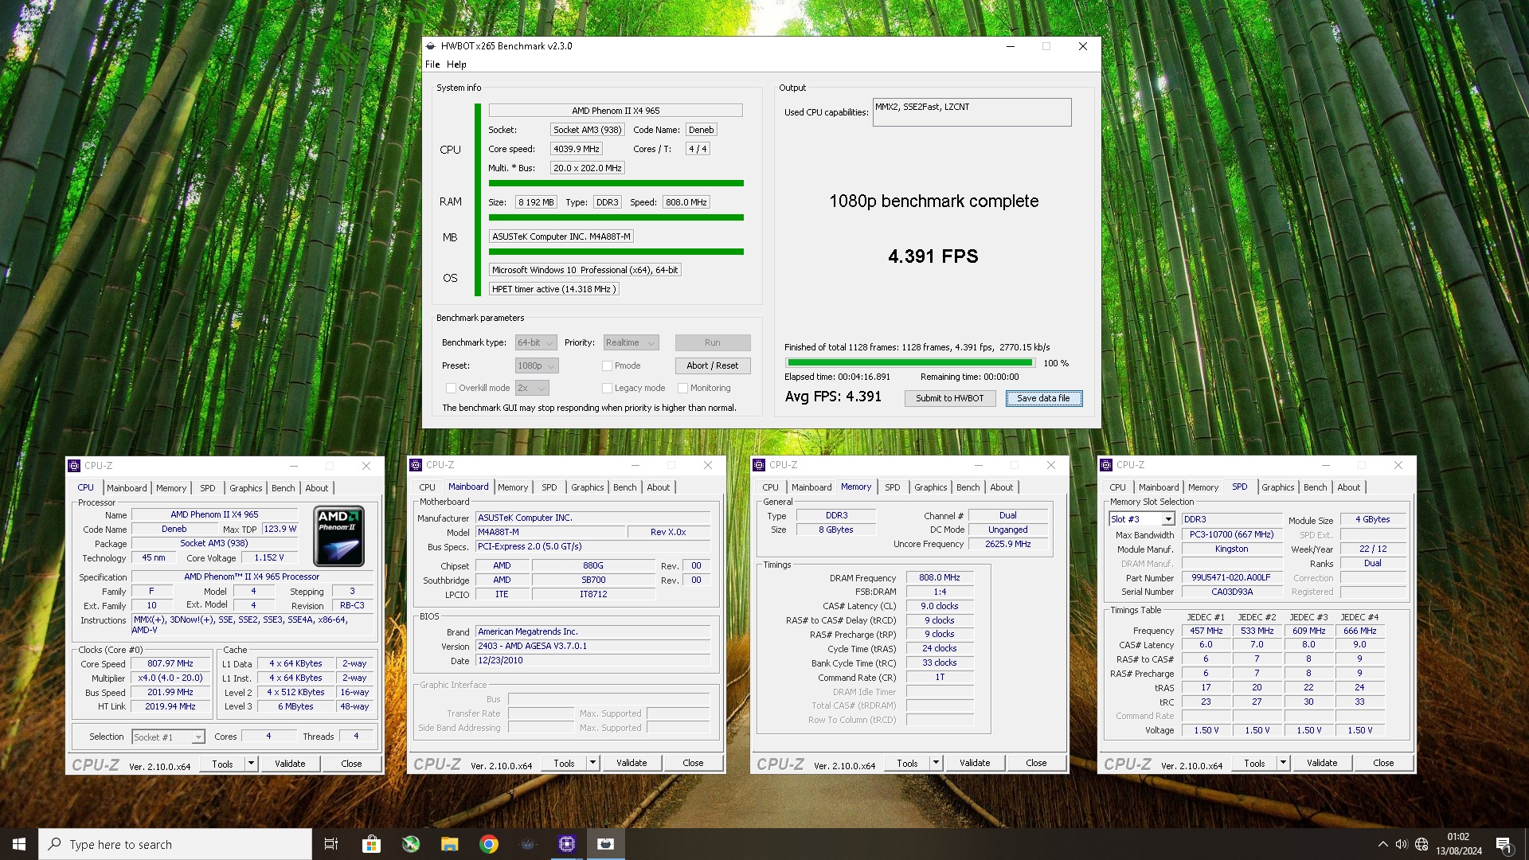Open the Preset 1080p dropdown
Image resolution: width=1529 pixels, height=860 pixels.
pos(537,365)
